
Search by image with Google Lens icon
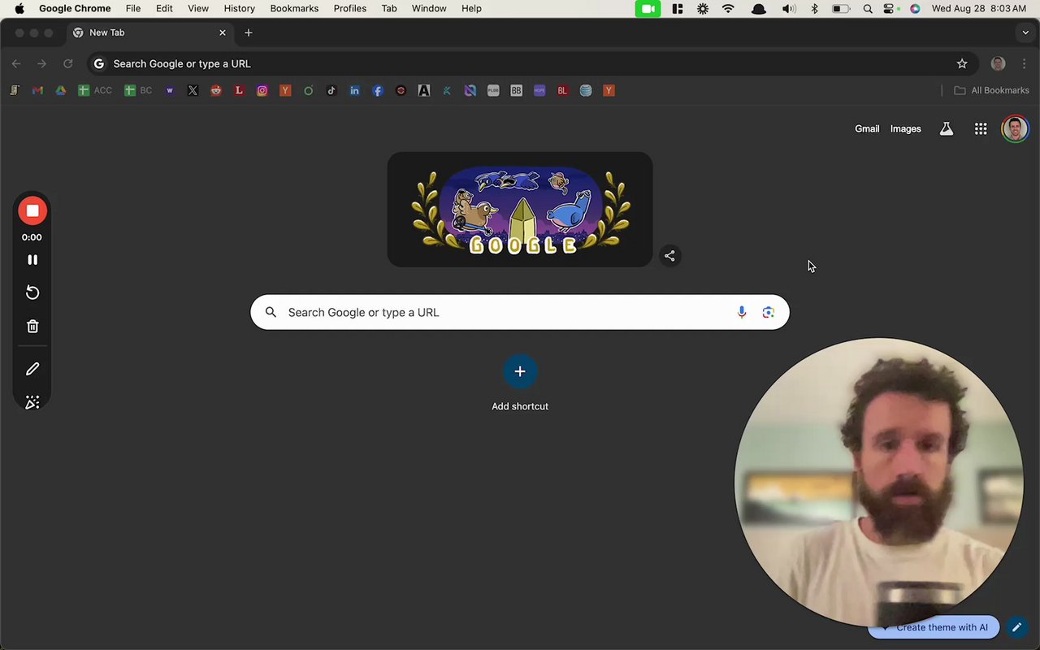(x=769, y=312)
